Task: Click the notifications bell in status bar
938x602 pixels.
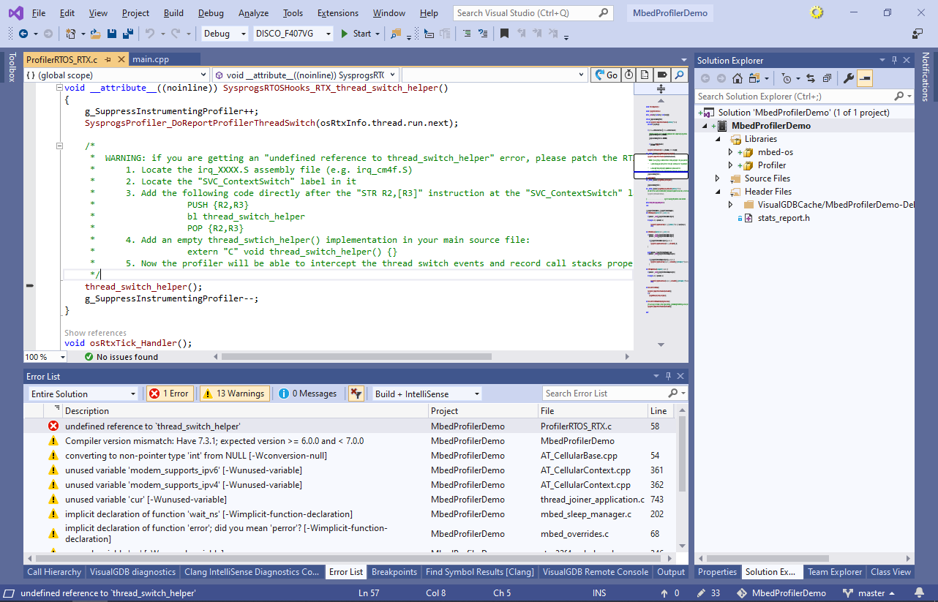Action: pos(918,593)
